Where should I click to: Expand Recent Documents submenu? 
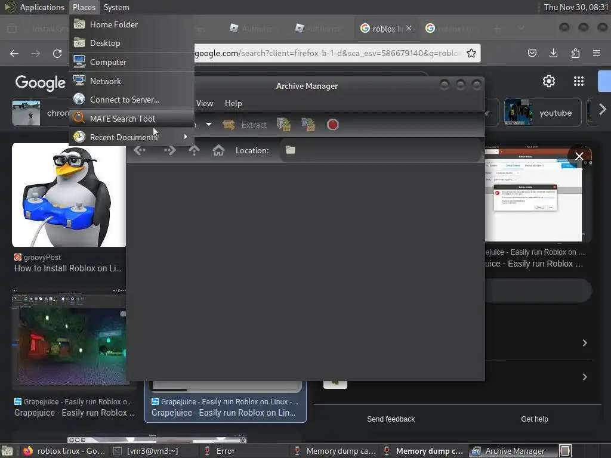tap(131, 137)
